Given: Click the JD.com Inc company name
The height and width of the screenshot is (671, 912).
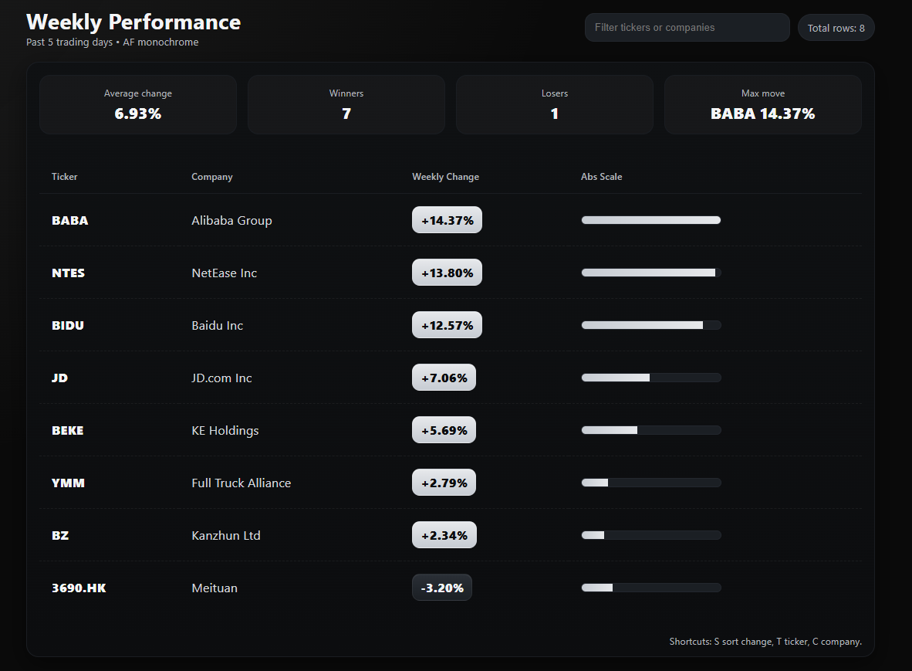Looking at the screenshot, I should pyautogui.click(x=221, y=378).
